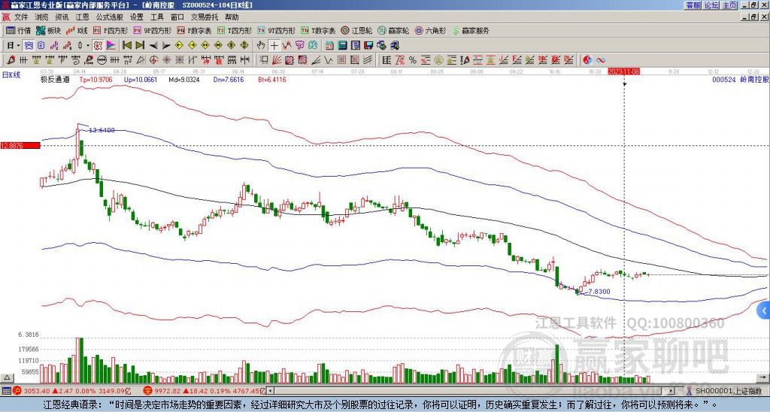
Task: Click the triangle button beside volume panel
Action: pos(7,377)
